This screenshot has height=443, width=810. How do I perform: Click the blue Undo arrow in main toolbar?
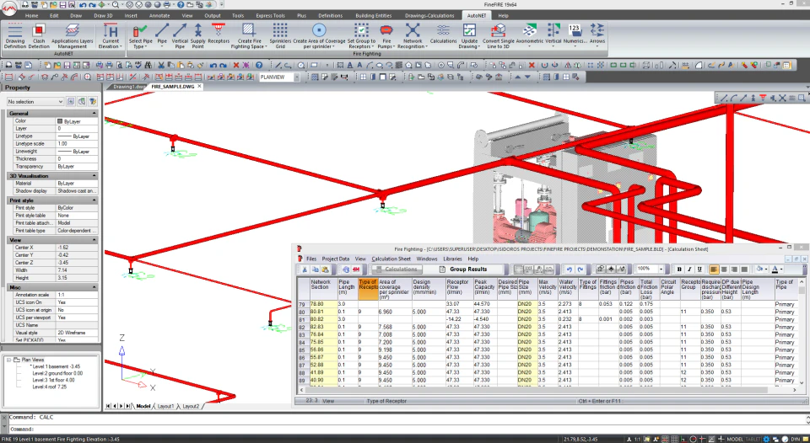(213, 66)
